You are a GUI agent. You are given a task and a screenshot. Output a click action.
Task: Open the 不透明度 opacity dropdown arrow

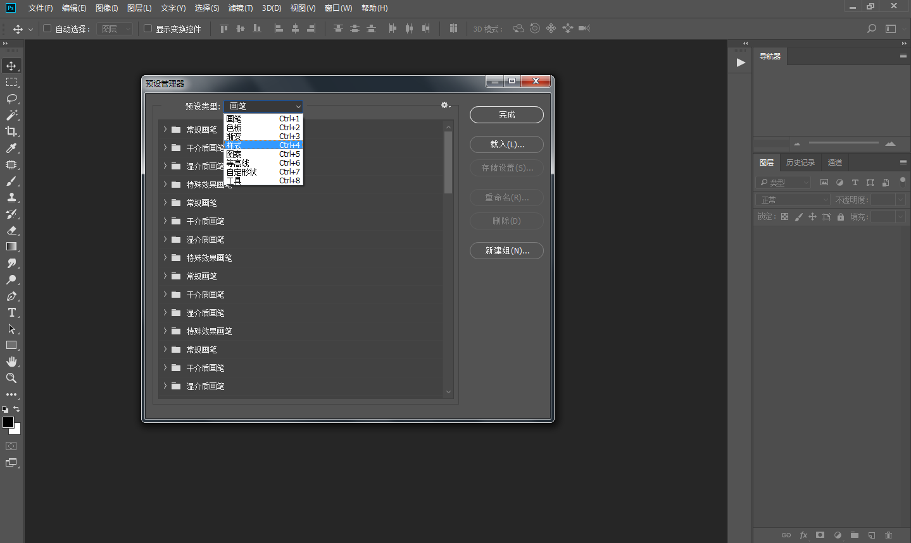[901, 200]
